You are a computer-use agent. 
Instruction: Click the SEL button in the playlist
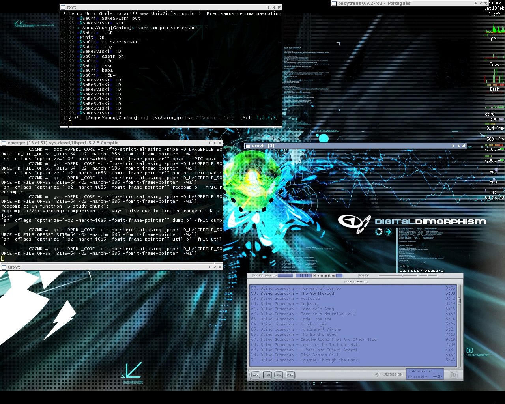279,375
